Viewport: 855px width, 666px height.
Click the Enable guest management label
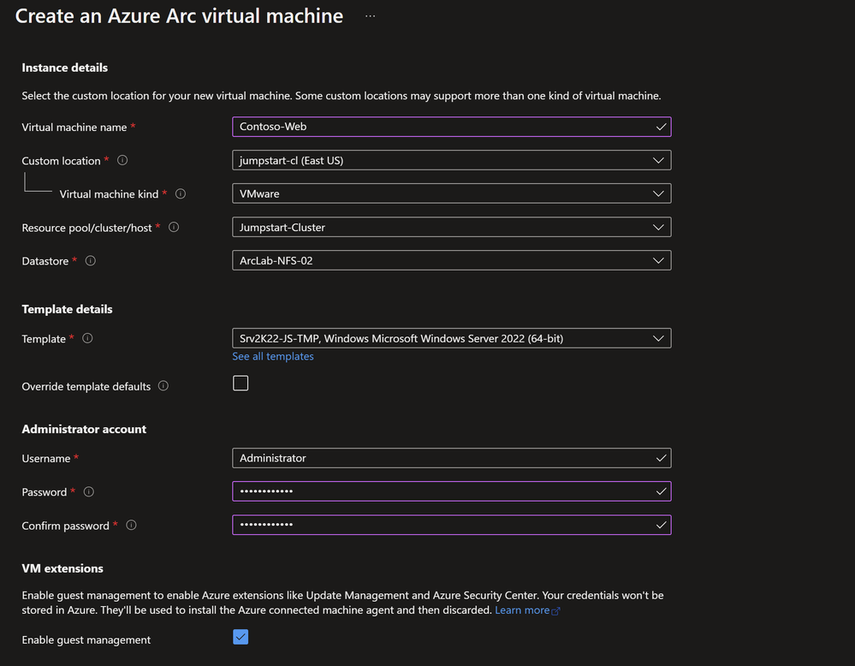tap(86, 639)
